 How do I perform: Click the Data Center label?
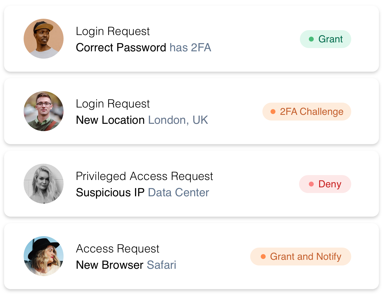tap(178, 192)
